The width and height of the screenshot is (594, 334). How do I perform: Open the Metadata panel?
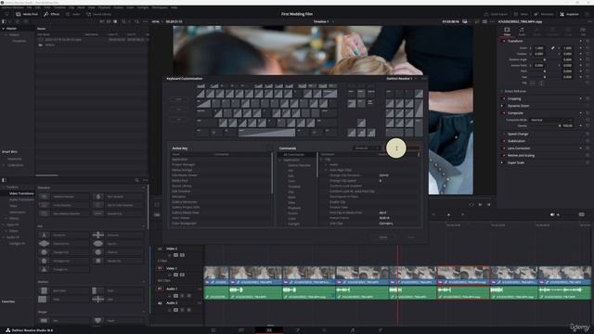[x=543, y=14]
